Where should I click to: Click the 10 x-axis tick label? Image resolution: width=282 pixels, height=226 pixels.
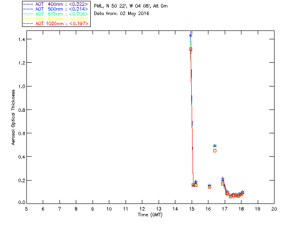[x=109, y=209]
